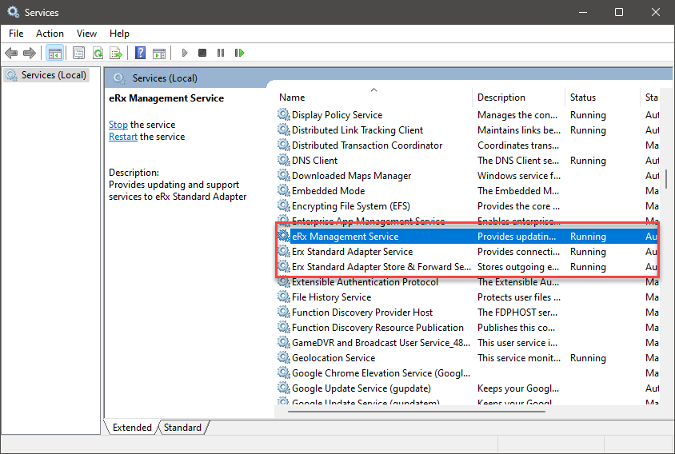Image resolution: width=675 pixels, height=454 pixels.
Task: Click the Refresh toolbar icon
Action: pyautogui.click(x=98, y=53)
